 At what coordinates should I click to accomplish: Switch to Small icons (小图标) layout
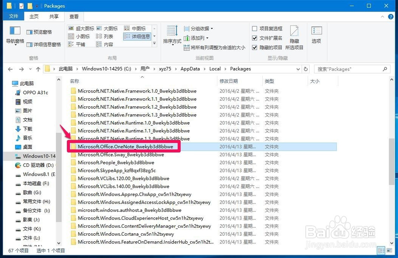click(x=79, y=36)
